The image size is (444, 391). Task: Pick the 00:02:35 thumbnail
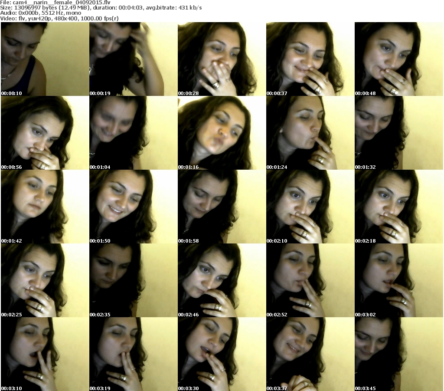click(134, 280)
